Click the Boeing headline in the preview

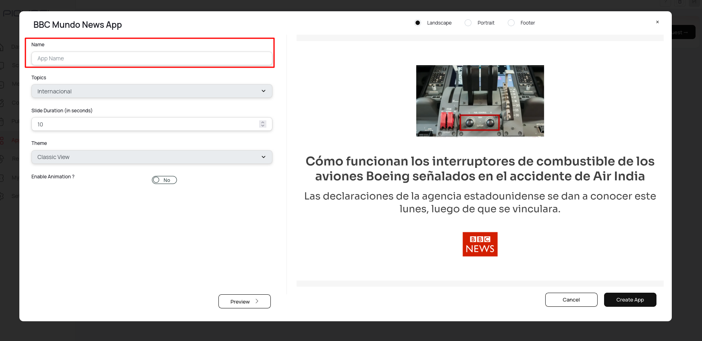[x=480, y=169]
